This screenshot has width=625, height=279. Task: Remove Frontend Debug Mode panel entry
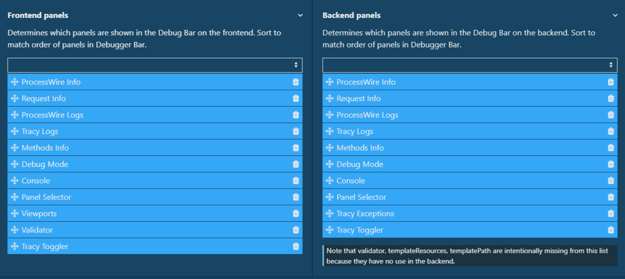click(296, 164)
